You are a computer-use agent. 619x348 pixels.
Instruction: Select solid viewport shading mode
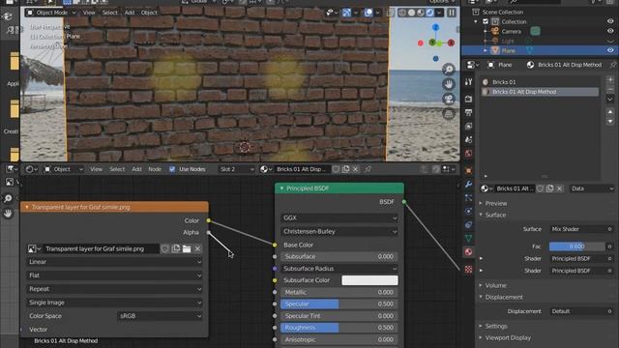click(x=411, y=13)
